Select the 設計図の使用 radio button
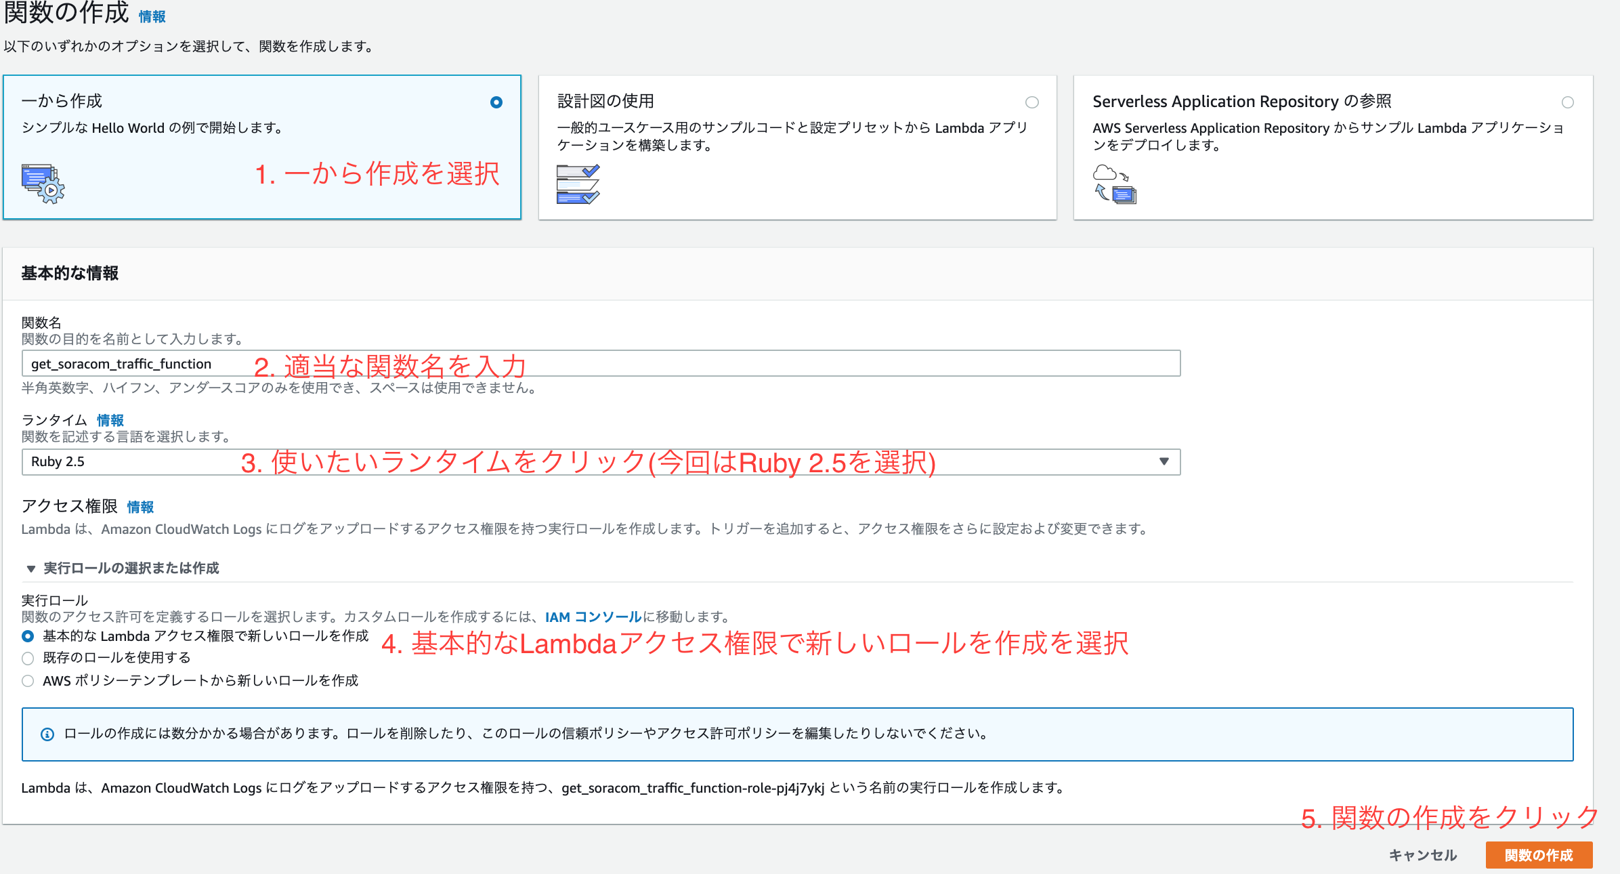 (x=1032, y=102)
